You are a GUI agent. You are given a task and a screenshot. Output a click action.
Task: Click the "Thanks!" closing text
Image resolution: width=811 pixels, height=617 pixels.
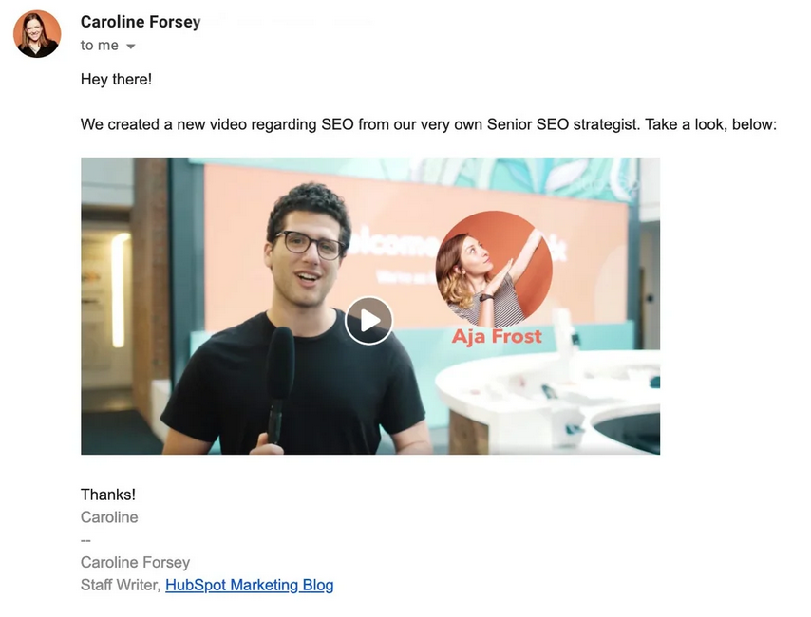coord(108,495)
